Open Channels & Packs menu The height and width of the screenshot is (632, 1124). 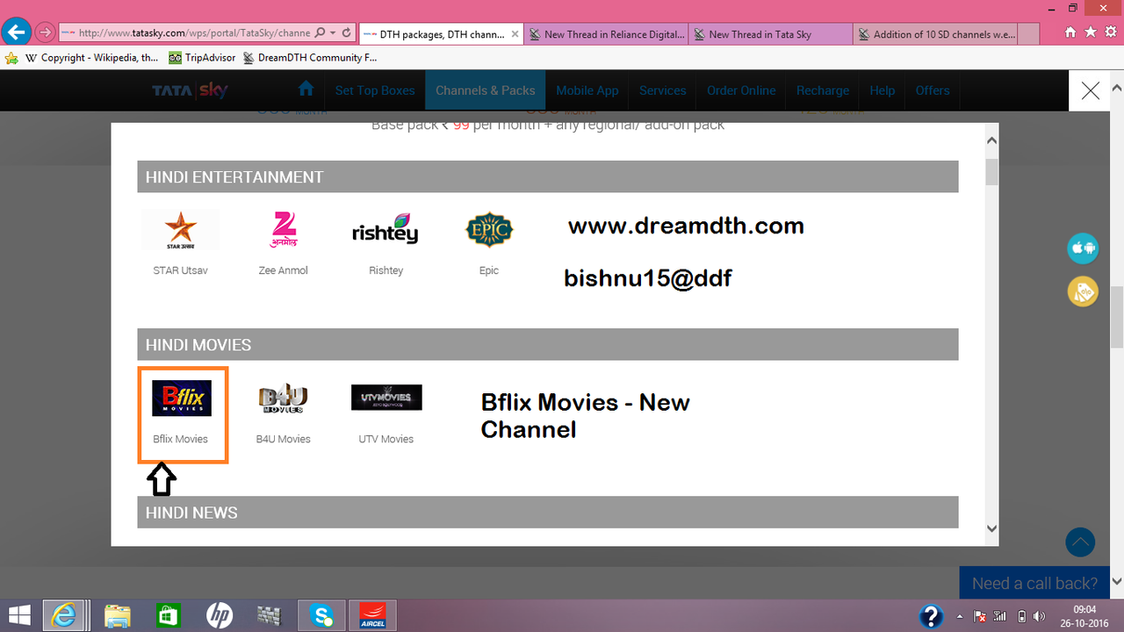pyautogui.click(x=485, y=90)
